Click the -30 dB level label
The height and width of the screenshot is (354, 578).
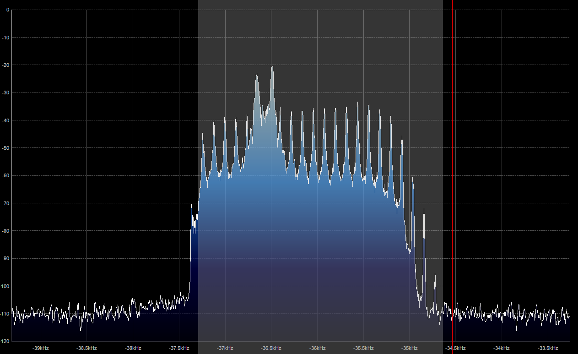(5, 93)
